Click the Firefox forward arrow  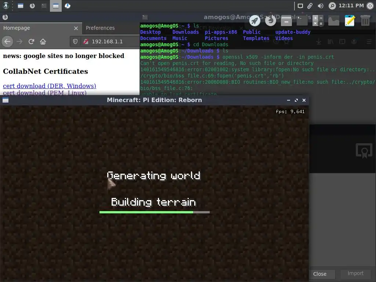[x=19, y=41]
